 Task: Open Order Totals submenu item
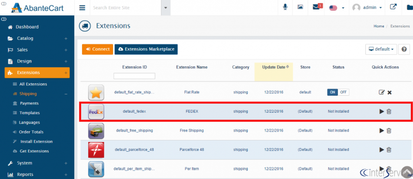click(x=31, y=132)
